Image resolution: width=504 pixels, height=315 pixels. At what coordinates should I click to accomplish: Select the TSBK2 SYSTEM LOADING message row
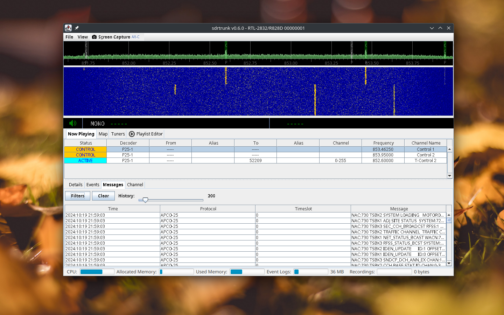255,215
